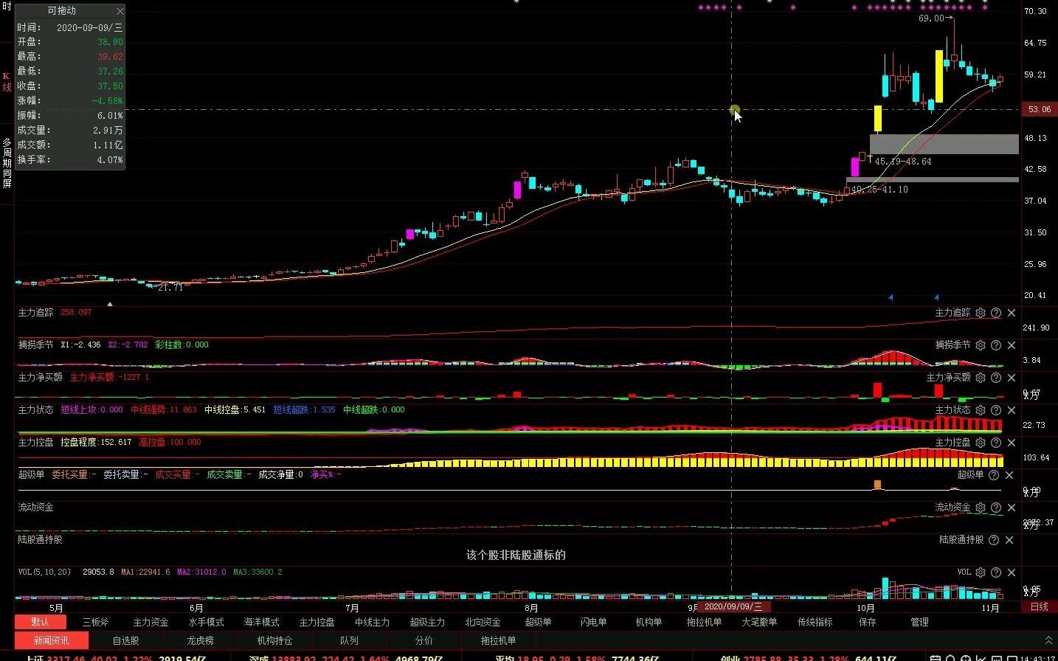This screenshot has height=661, width=1058.
Task: Show help for VOL indicator
Action: [x=996, y=572]
